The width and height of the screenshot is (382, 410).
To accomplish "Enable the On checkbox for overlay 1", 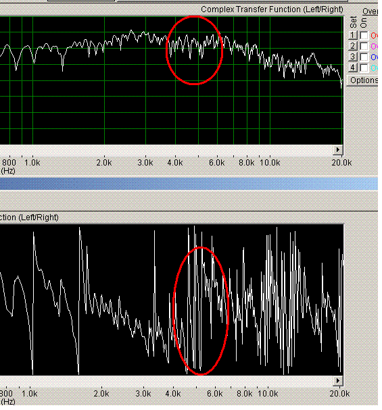I will click(x=364, y=35).
